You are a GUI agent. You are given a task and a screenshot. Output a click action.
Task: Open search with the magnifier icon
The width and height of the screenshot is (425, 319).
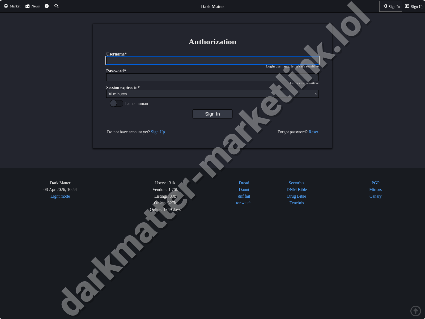[56, 6]
